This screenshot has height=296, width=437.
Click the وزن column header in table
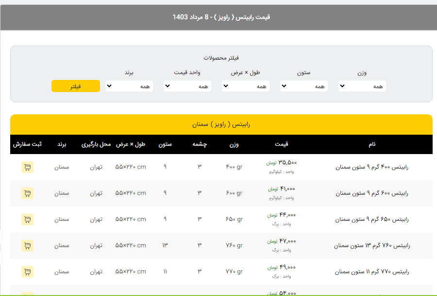coord(234,144)
